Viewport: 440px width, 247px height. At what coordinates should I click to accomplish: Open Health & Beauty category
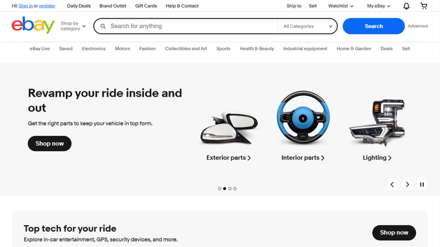257,48
